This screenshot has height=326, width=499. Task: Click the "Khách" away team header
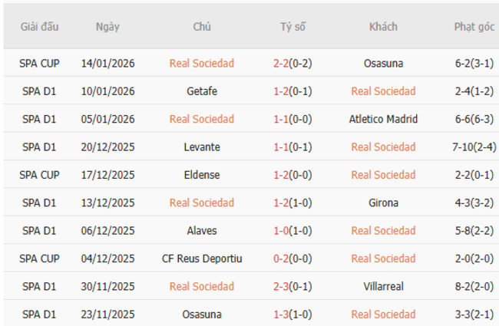383,26
